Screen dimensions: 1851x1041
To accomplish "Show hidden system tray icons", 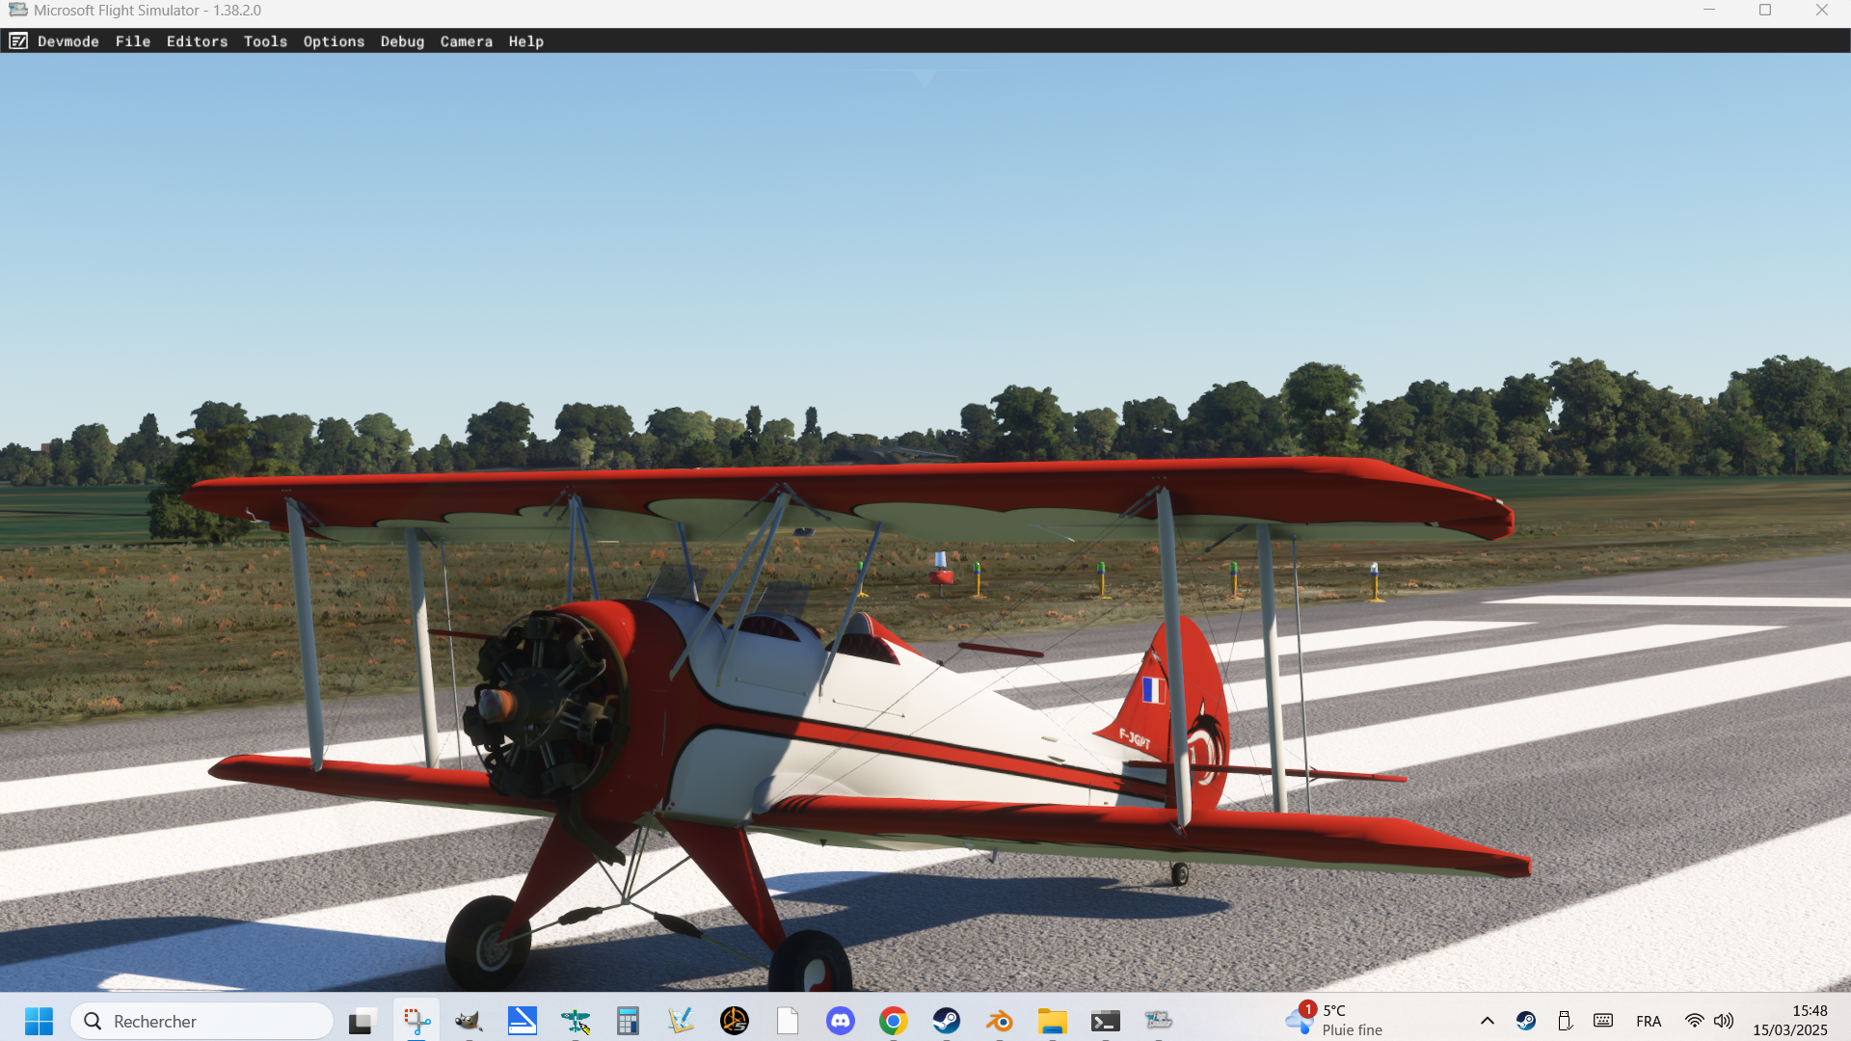I will (x=1488, y=1021).
